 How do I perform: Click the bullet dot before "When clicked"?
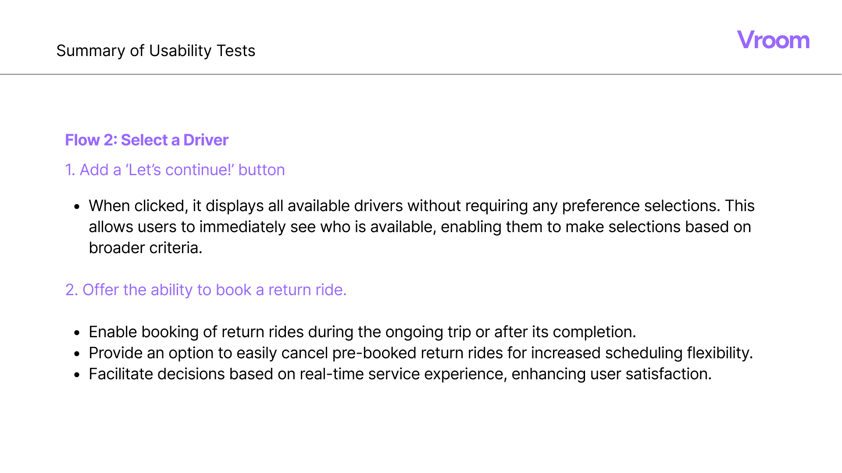77,206
